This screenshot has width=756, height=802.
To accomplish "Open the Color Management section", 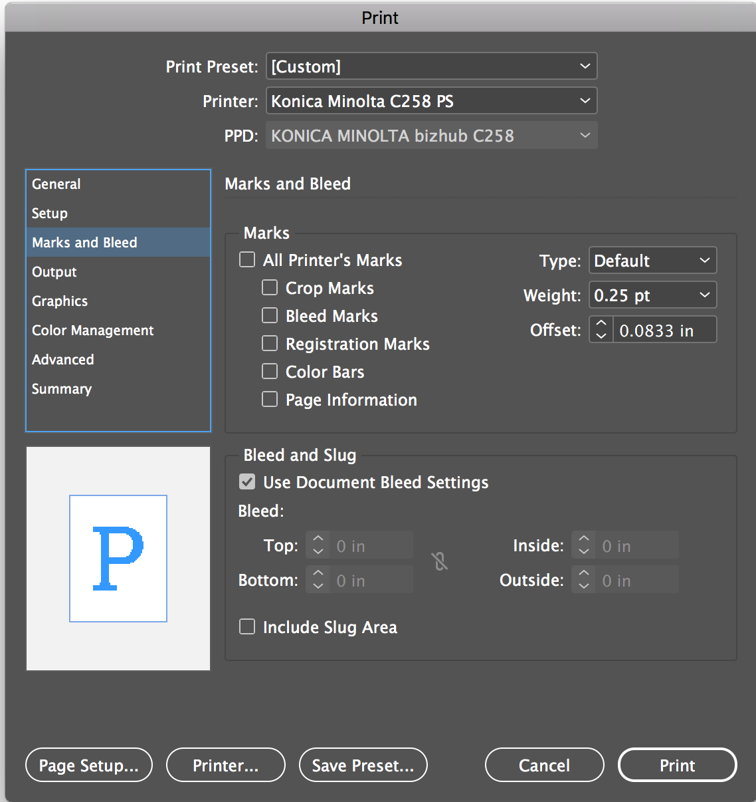I will [x=93, y=331].
